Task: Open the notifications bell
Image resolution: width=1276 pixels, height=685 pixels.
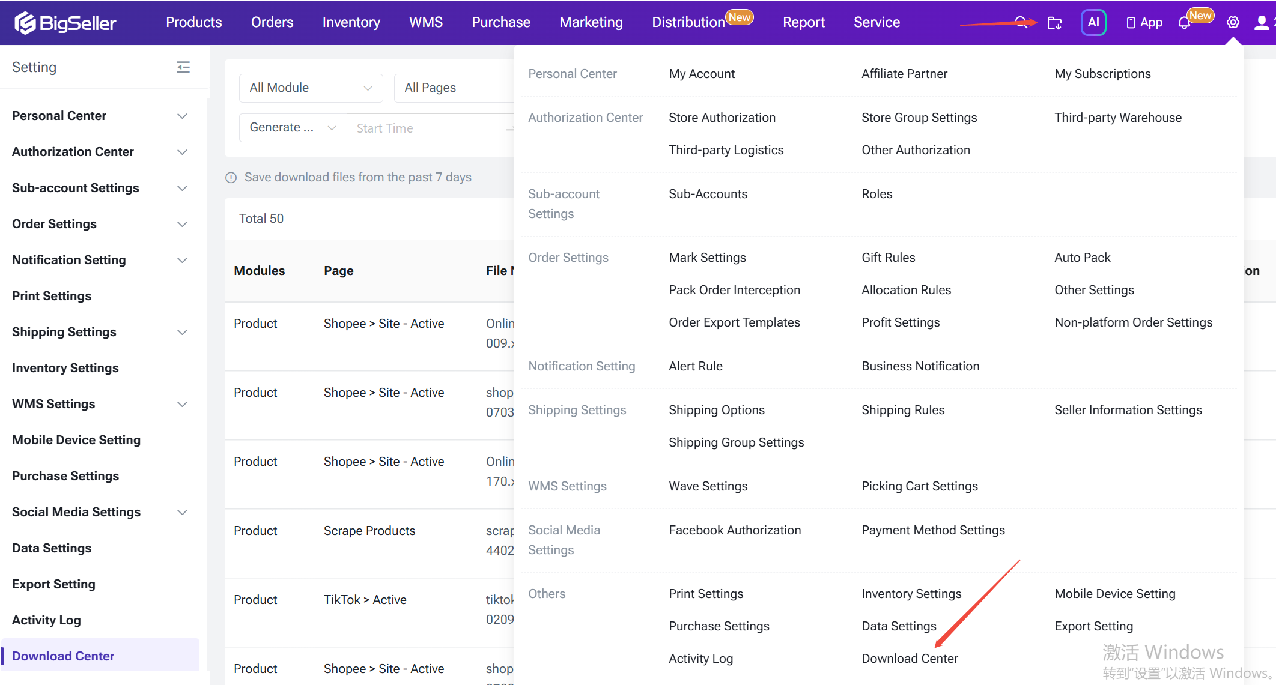Action: tap(1184, 23)
